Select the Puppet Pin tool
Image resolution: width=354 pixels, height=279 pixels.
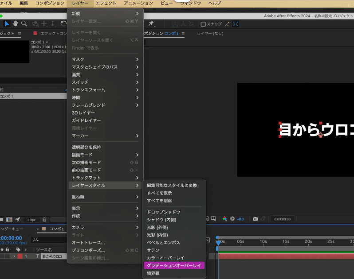(x=151, y=23)
